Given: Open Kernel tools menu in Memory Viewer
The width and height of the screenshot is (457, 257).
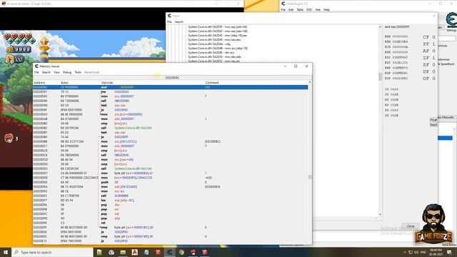Looking at the screenshot, I should pyautogui.click(x=92, y=72).
